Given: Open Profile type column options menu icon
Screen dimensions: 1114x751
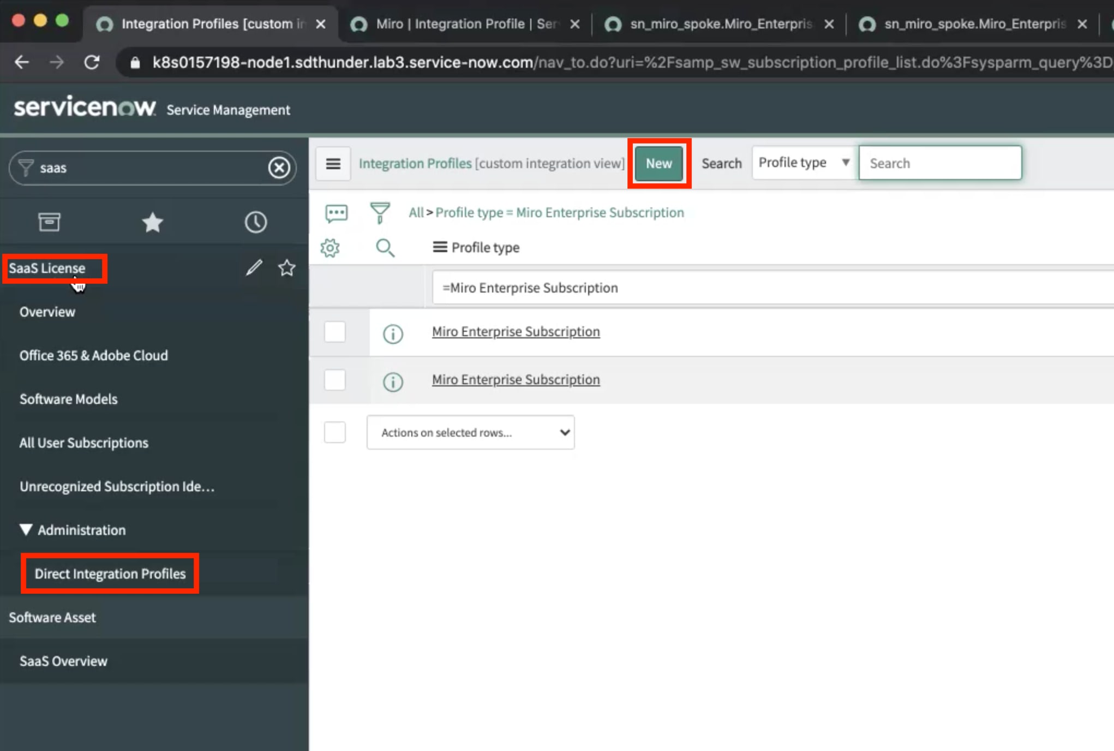Looking at the screenshot, I should [440, 247].
